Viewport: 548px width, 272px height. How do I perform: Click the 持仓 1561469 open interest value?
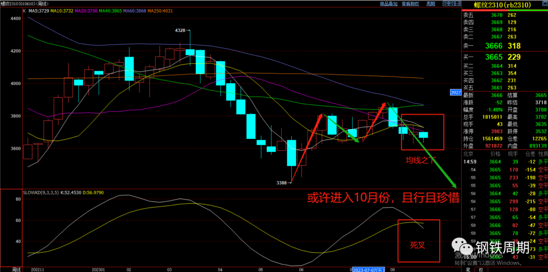pyautogui.click(x=492, y=138)
